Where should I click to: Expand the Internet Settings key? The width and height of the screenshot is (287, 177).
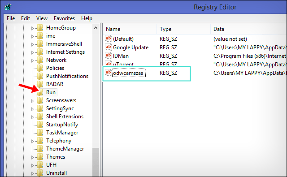(32, 52)
